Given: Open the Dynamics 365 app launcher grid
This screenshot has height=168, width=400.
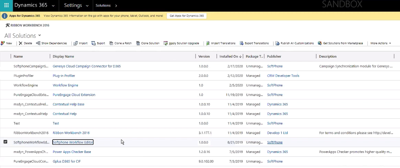Looking at the screenshot, I should [7, 5].
